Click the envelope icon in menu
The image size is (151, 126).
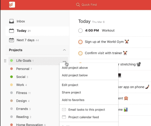[64, 109]
